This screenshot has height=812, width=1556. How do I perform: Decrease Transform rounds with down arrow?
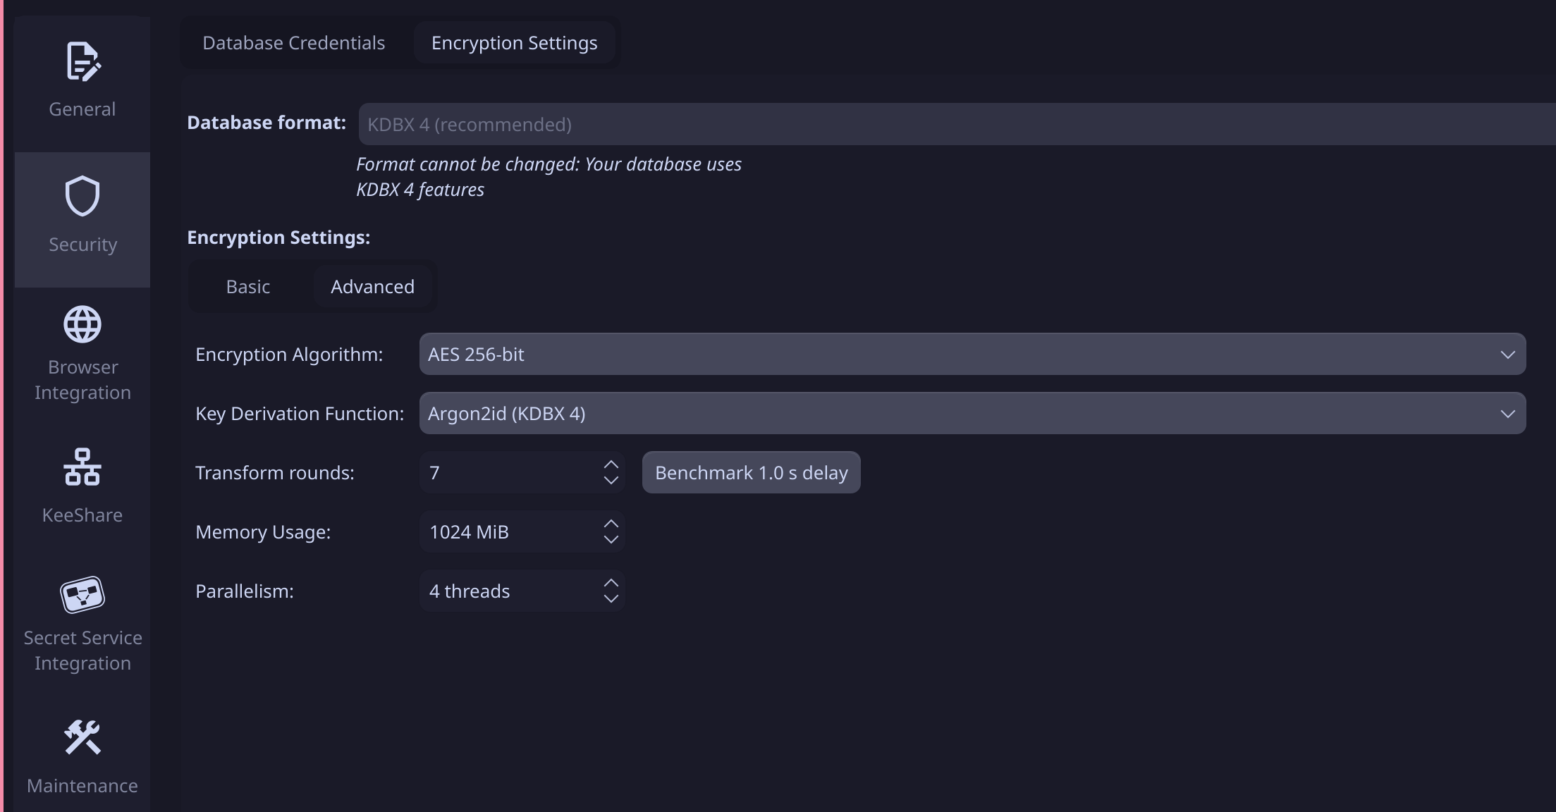click(x=611, y=480)
